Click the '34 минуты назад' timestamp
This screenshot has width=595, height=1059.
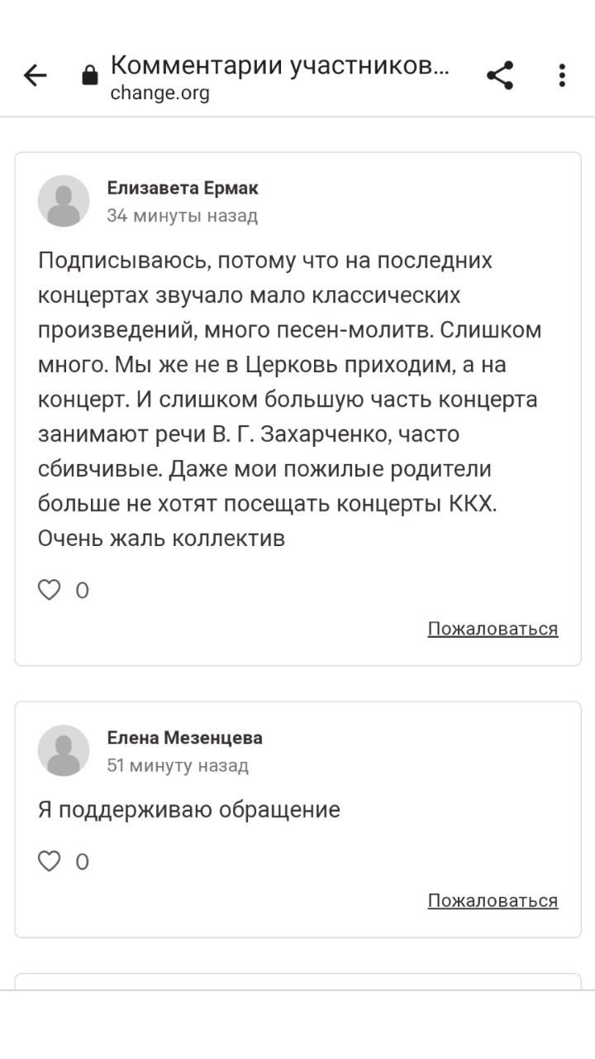(182, 216)
